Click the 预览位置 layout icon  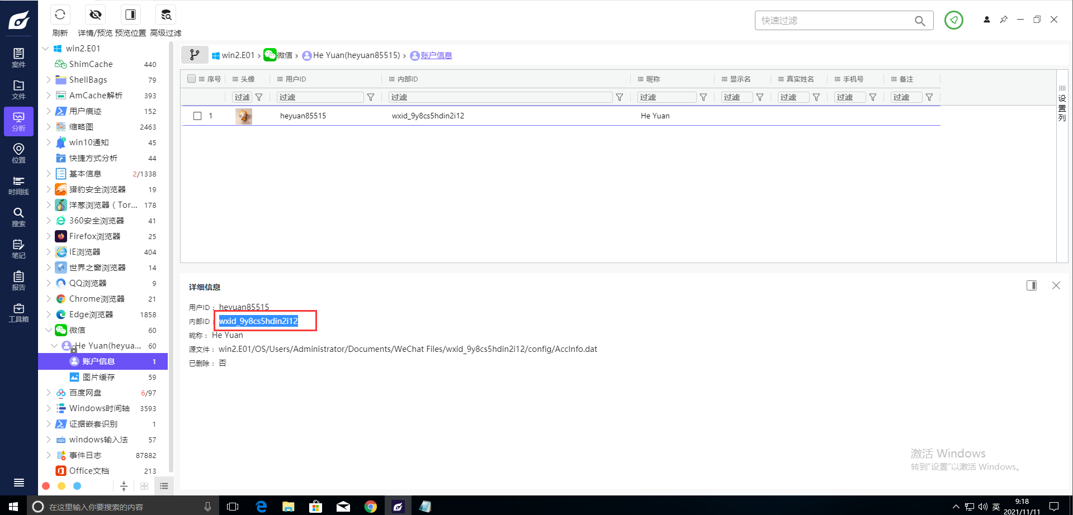[130, 15]
